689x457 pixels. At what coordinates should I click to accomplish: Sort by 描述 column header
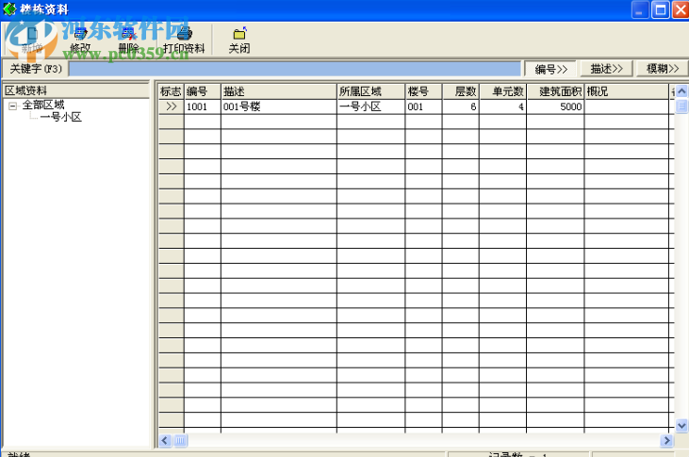point(279,91)
